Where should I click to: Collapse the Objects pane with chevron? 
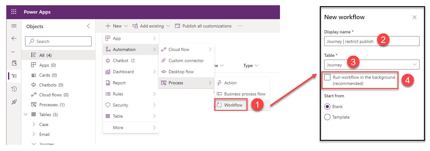point(88,26)
